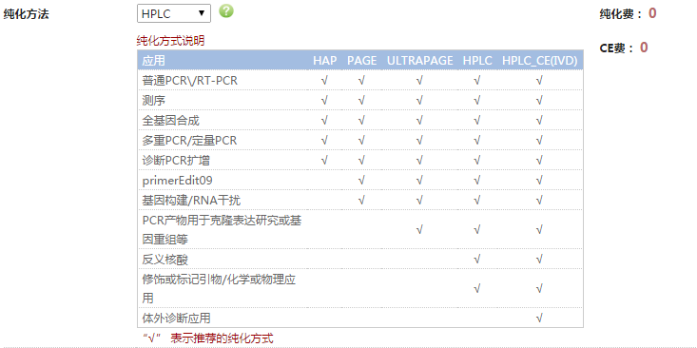Click the ULTRAPAGE column header
Image resolution: width=697 pixels, height=348 pixels.
(419, 61)
